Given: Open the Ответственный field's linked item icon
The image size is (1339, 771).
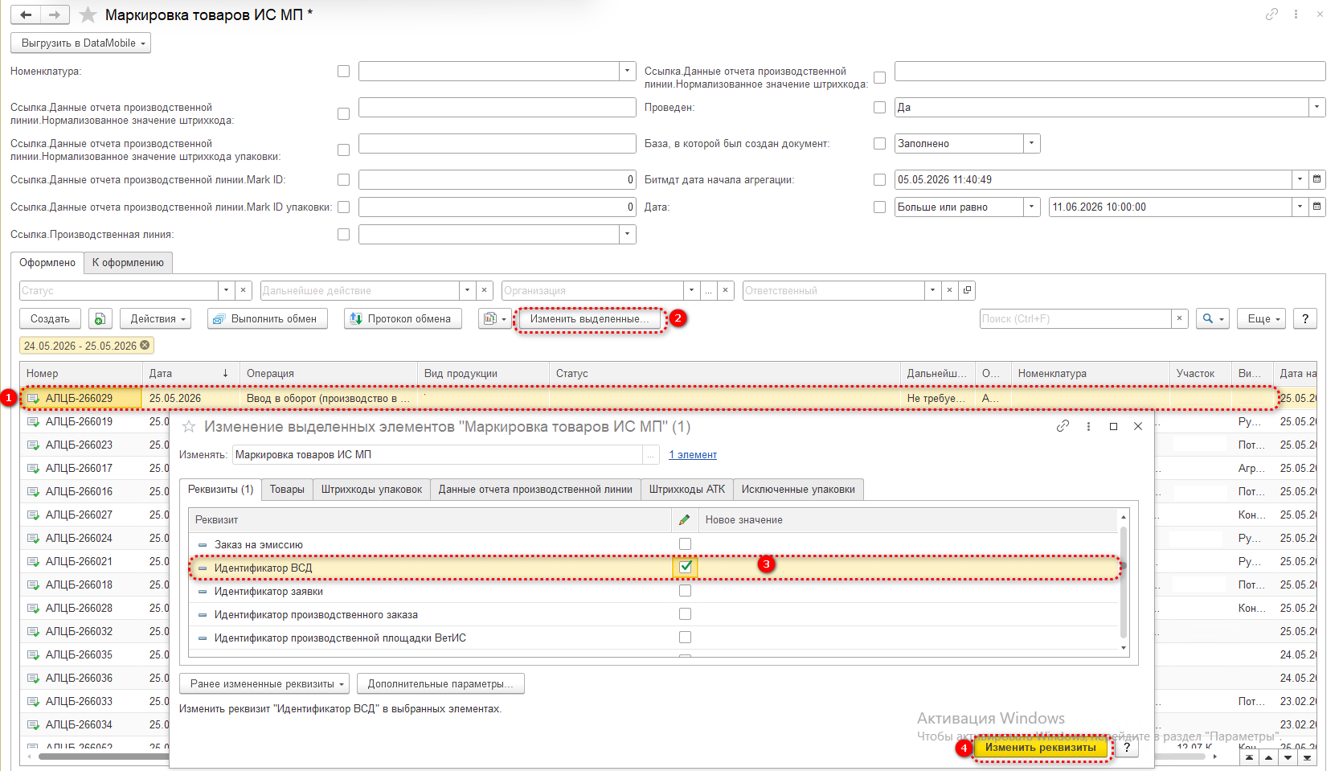Looking at the screenshot, I should tap(967, 290).
